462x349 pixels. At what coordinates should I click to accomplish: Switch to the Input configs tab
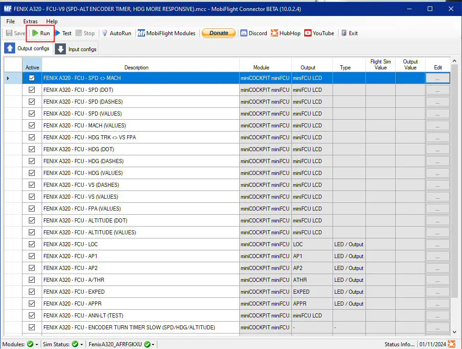click(76, 49)
